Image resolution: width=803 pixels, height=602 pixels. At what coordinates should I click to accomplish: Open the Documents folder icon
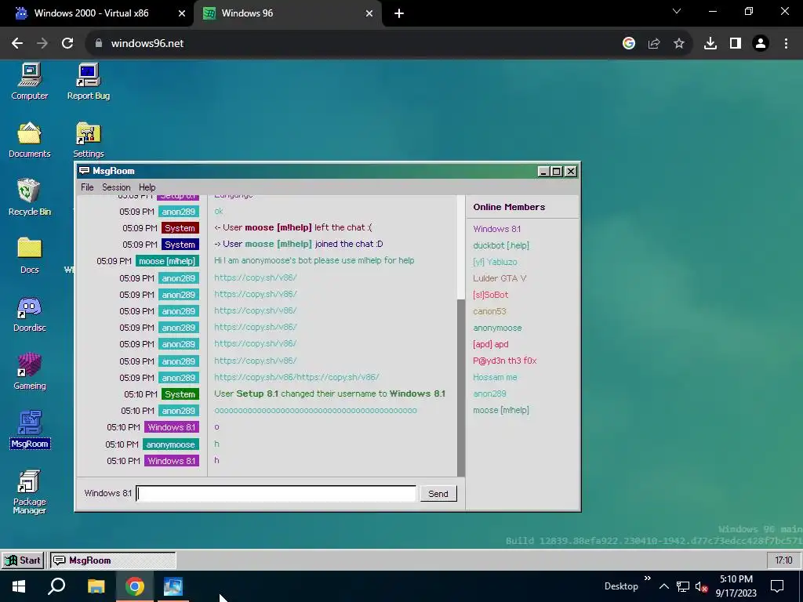[x=30, y=140]
